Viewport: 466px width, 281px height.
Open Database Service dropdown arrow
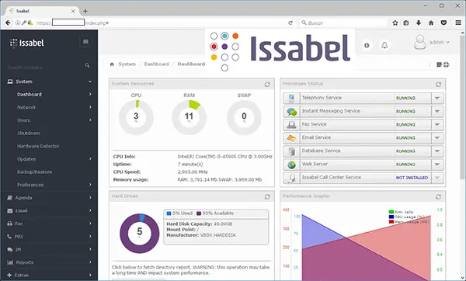click(x=437, y=151)
